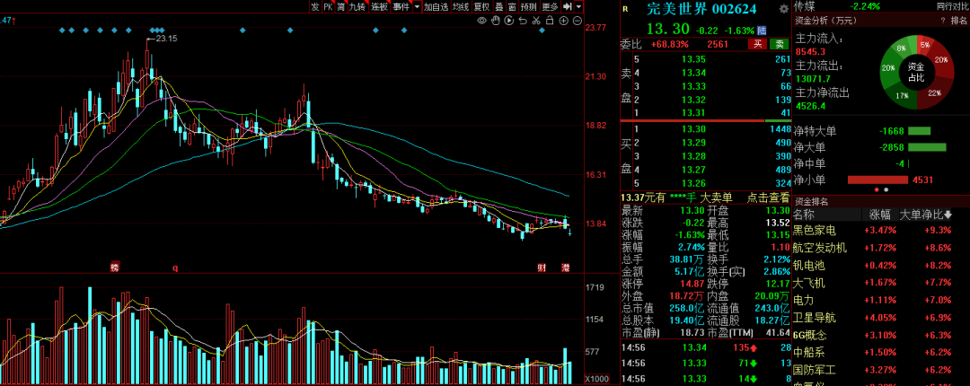This screenshot has height=386, width=970.
Task: Click the 资金占比 donut chart center
Action: coord(915,72)
